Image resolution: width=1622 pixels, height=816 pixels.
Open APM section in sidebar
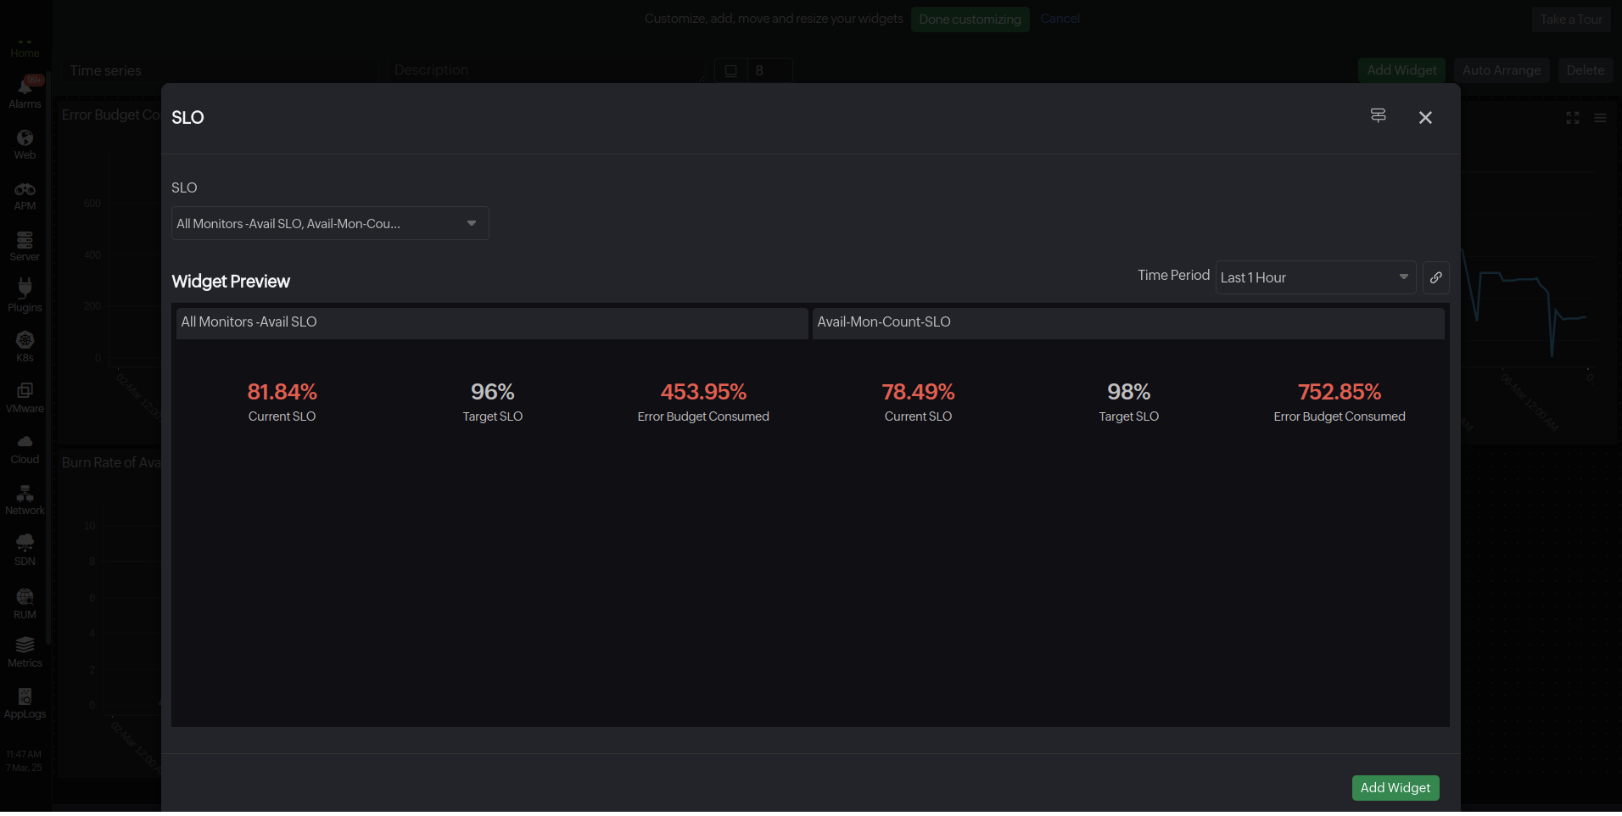(x=25, y=195)
